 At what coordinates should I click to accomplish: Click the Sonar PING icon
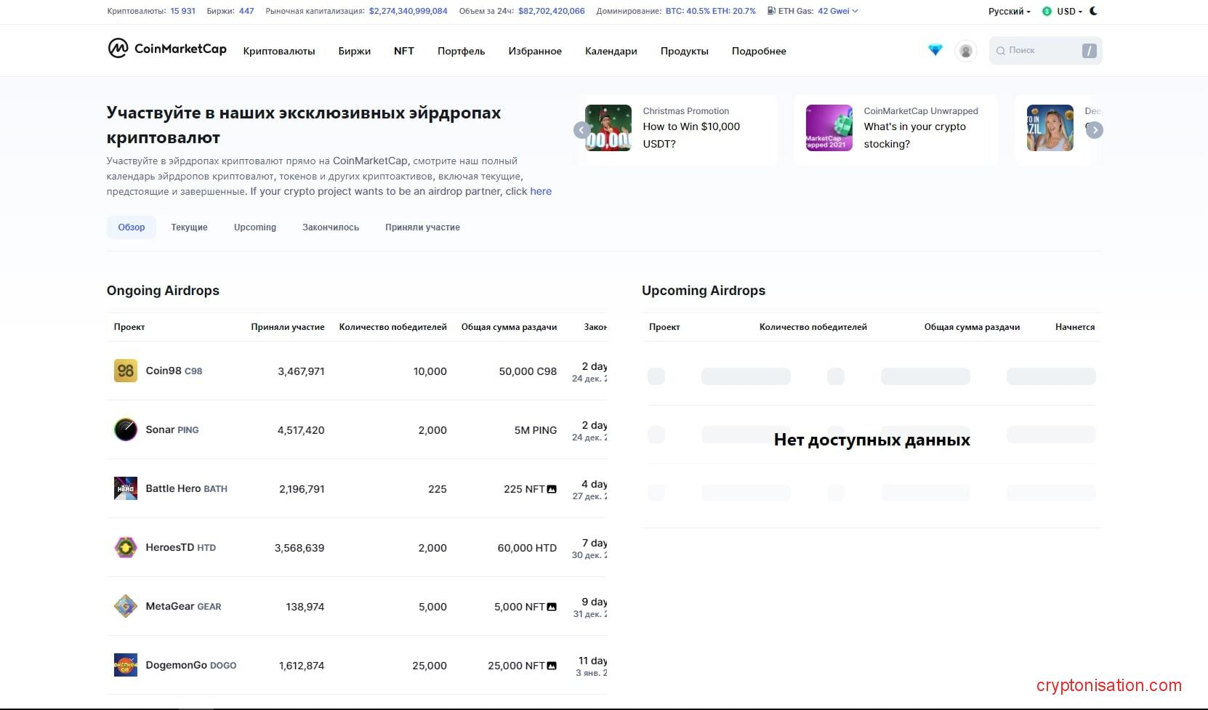(x=126, y=429)
